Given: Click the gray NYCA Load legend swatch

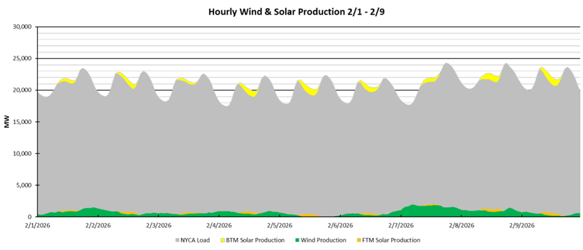Looking at the screenshot, I should (178, 240).
